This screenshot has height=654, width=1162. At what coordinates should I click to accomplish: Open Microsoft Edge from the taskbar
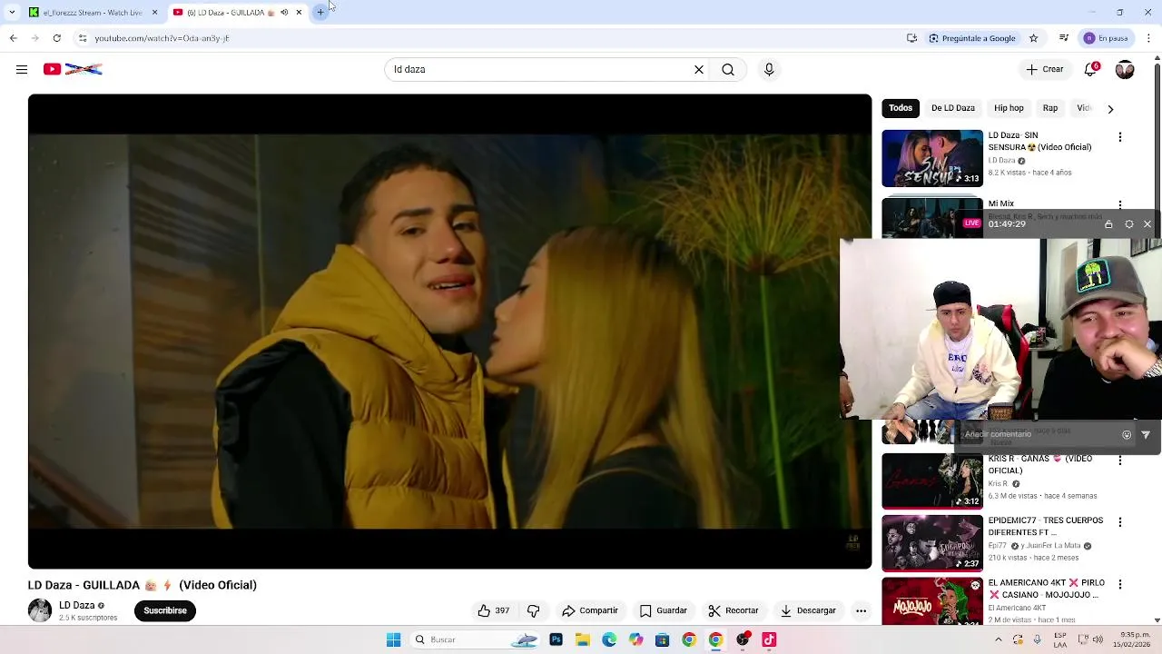click(609, 639)
